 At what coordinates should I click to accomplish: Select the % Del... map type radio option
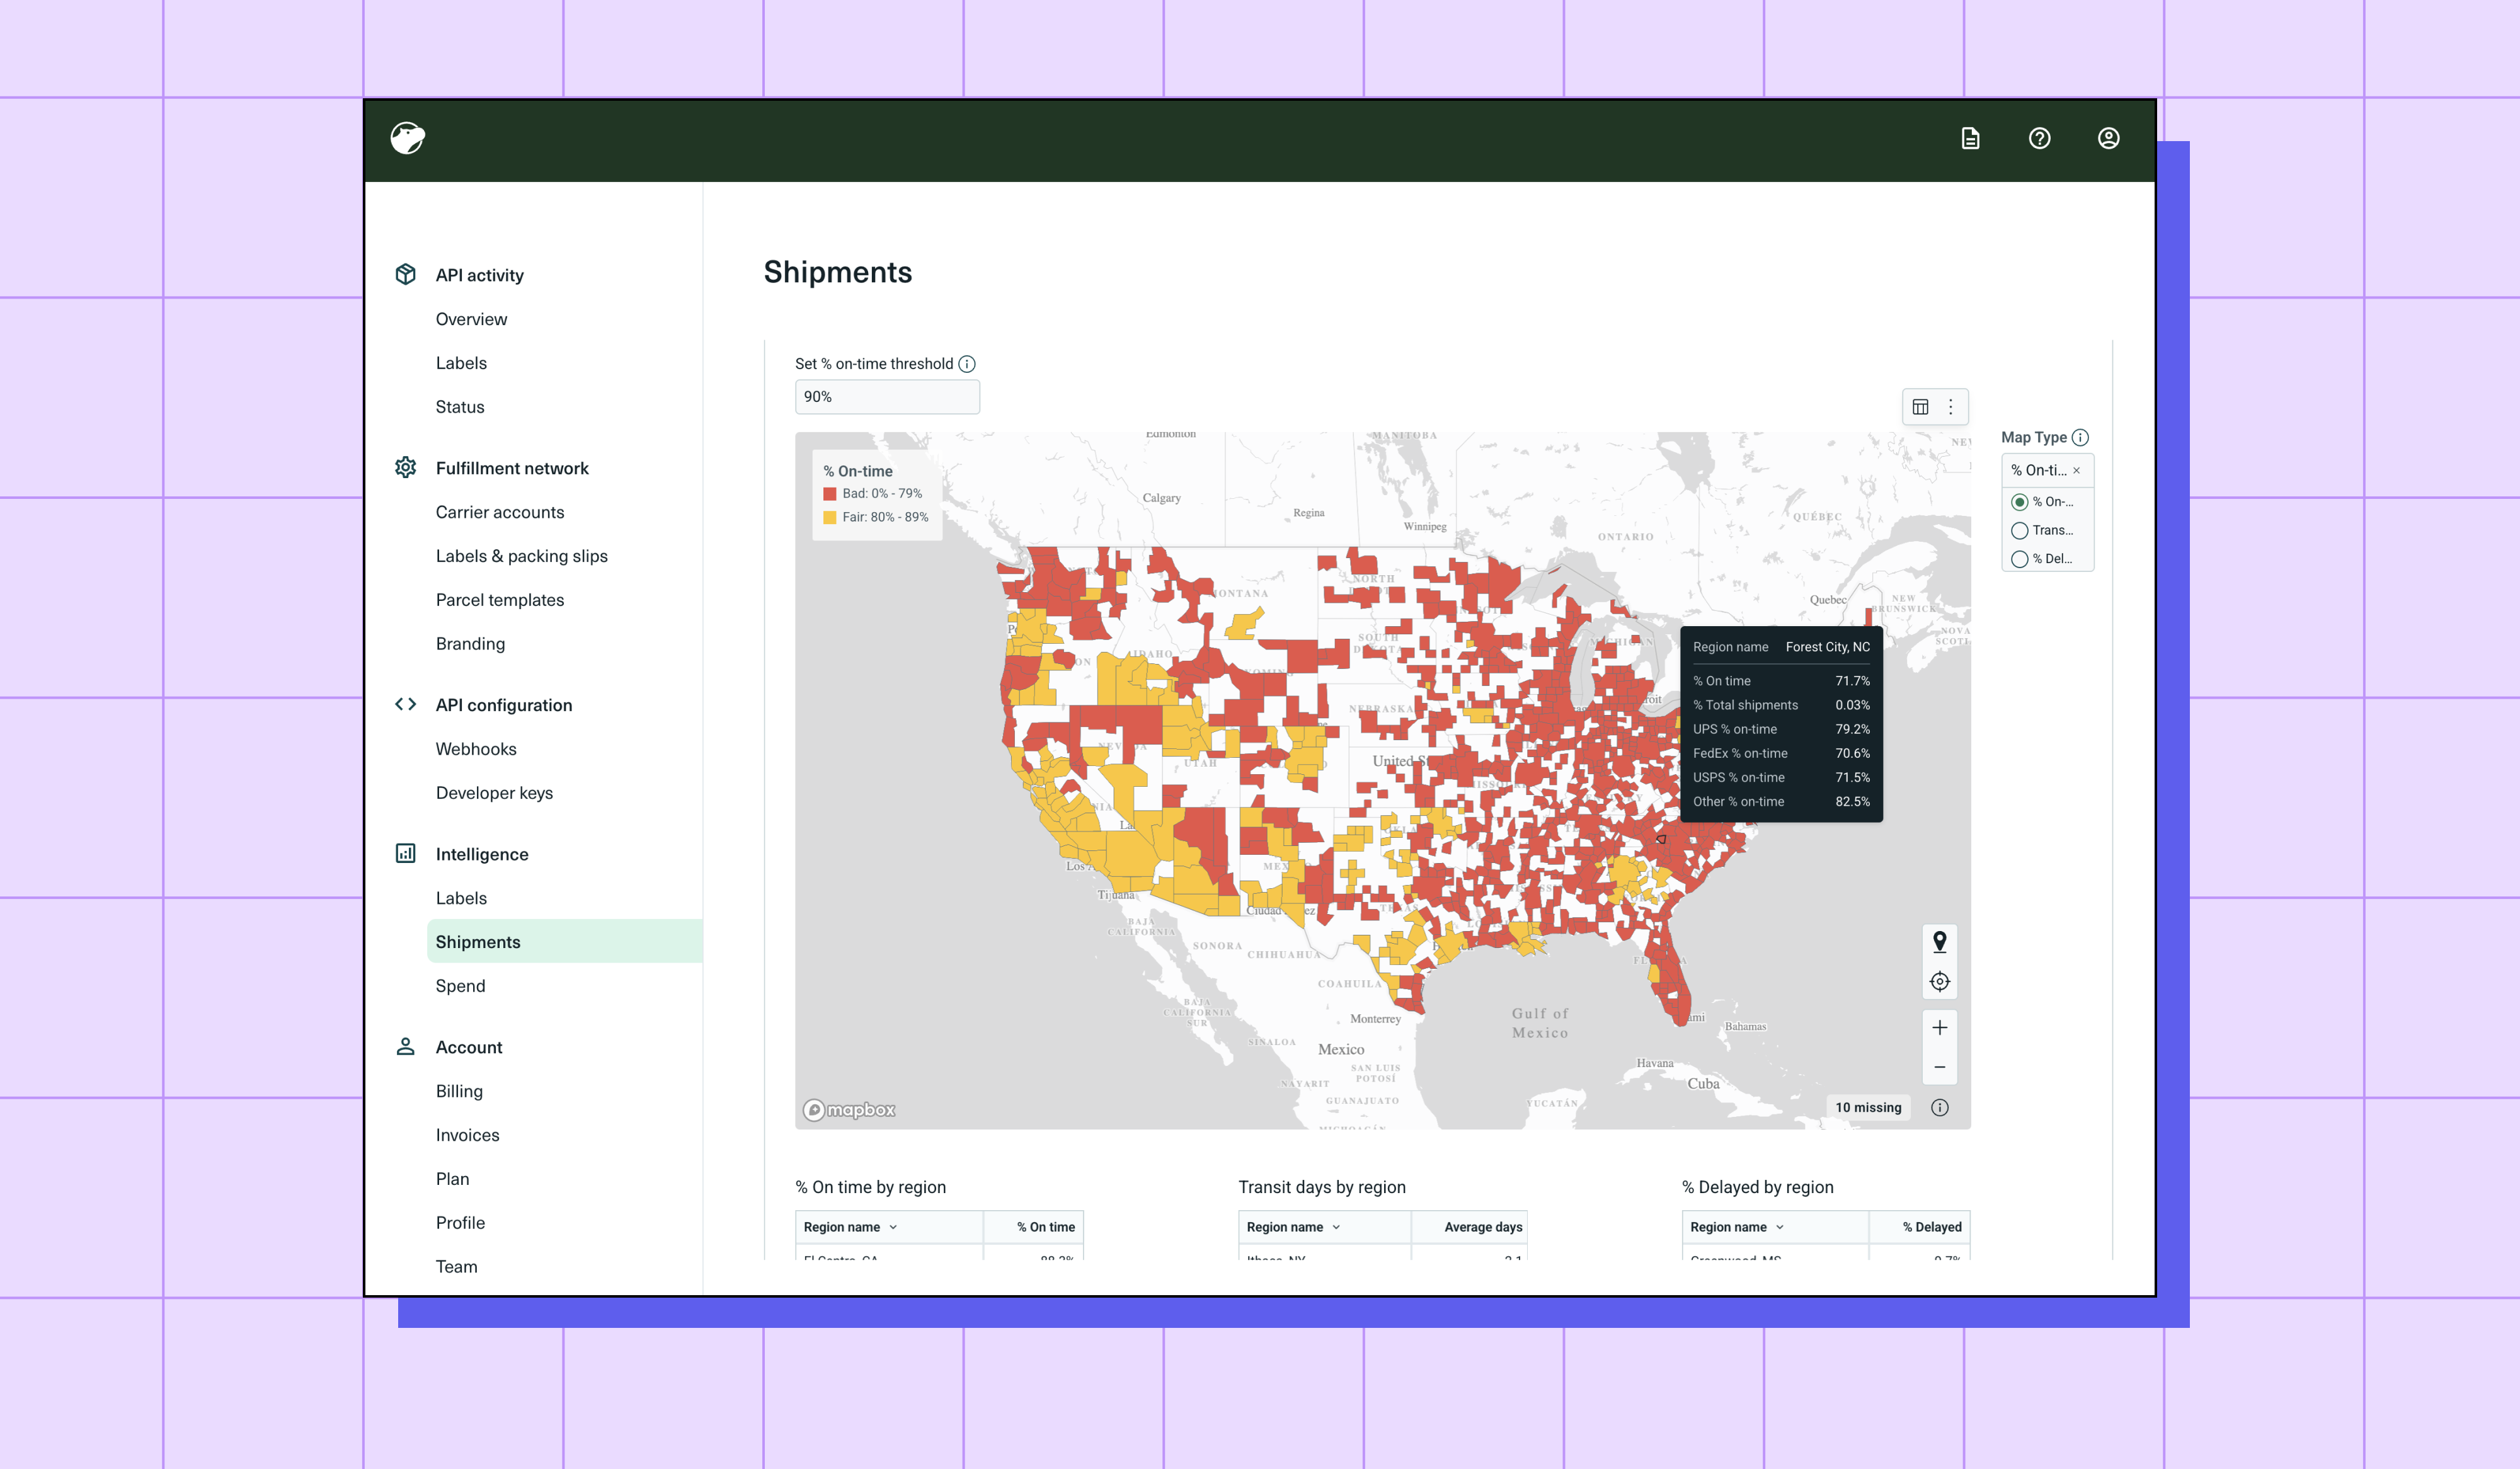(x=2020, y=559)
